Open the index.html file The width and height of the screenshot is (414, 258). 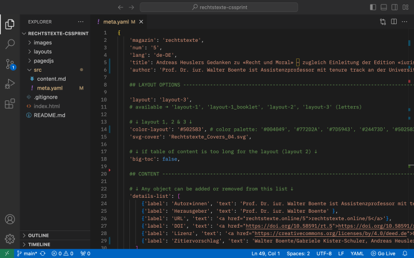(x=55, y=106)
